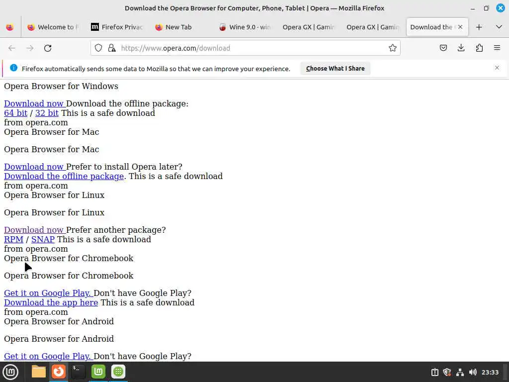This screenshot has width=509, height=382.
Task: Open the update manager tray icon
Action: [x=434, y=372]
